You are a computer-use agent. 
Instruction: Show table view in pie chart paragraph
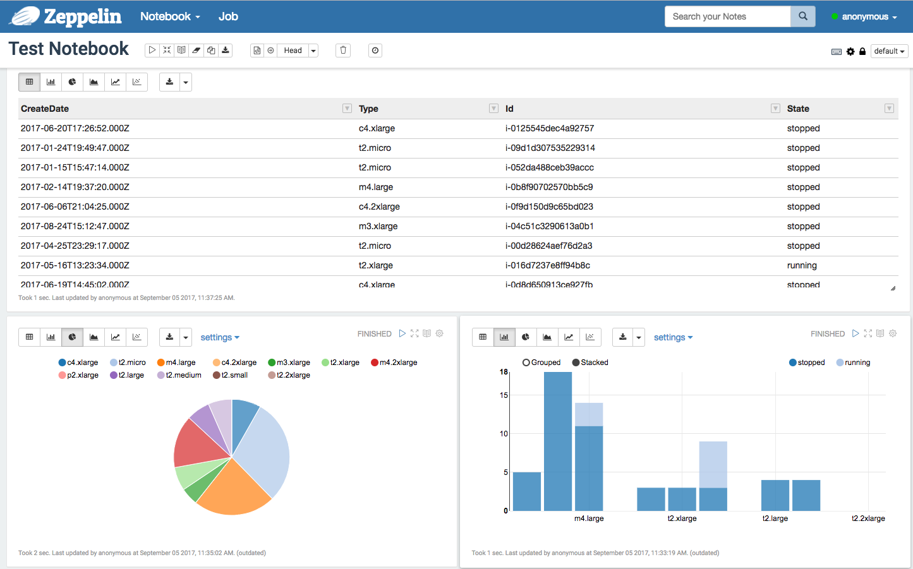[30, 337]
